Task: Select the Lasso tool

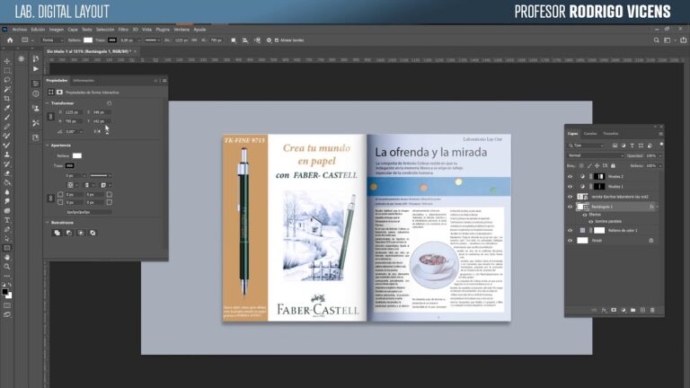Action: coord(7,80)
